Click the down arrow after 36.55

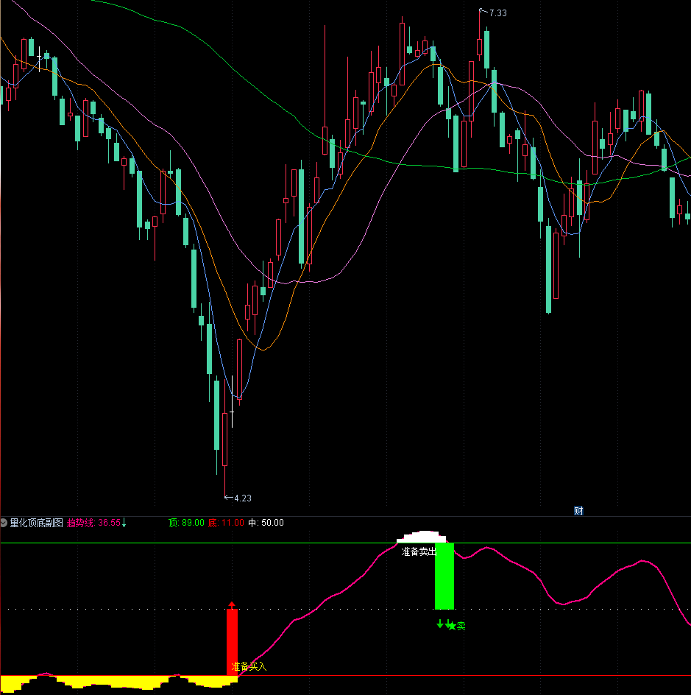tap(124, 523)
